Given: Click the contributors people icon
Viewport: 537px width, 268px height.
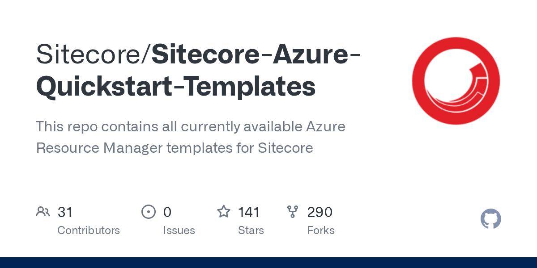Looking at the screenshot, I should point(43,212).
